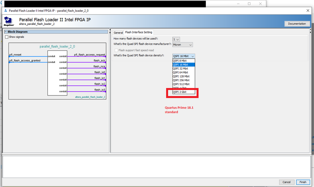The image size is (314, 187).
Task: Click the flash_io1 signal label
Action: pyautogui.click(x=100, y=78)
